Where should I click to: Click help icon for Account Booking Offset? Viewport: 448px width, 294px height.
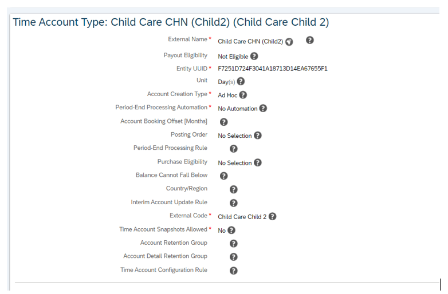[x=224, y=122]
